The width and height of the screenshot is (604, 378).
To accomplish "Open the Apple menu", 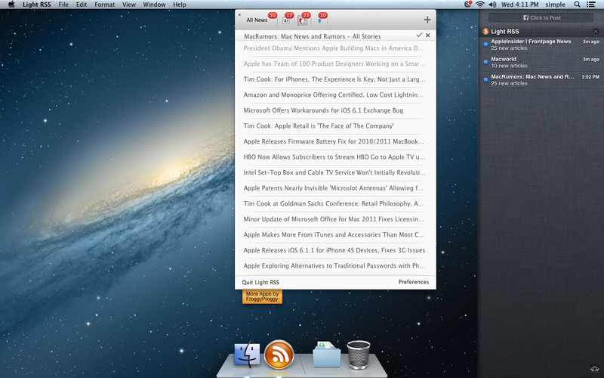I will click(x=11, y=5).
